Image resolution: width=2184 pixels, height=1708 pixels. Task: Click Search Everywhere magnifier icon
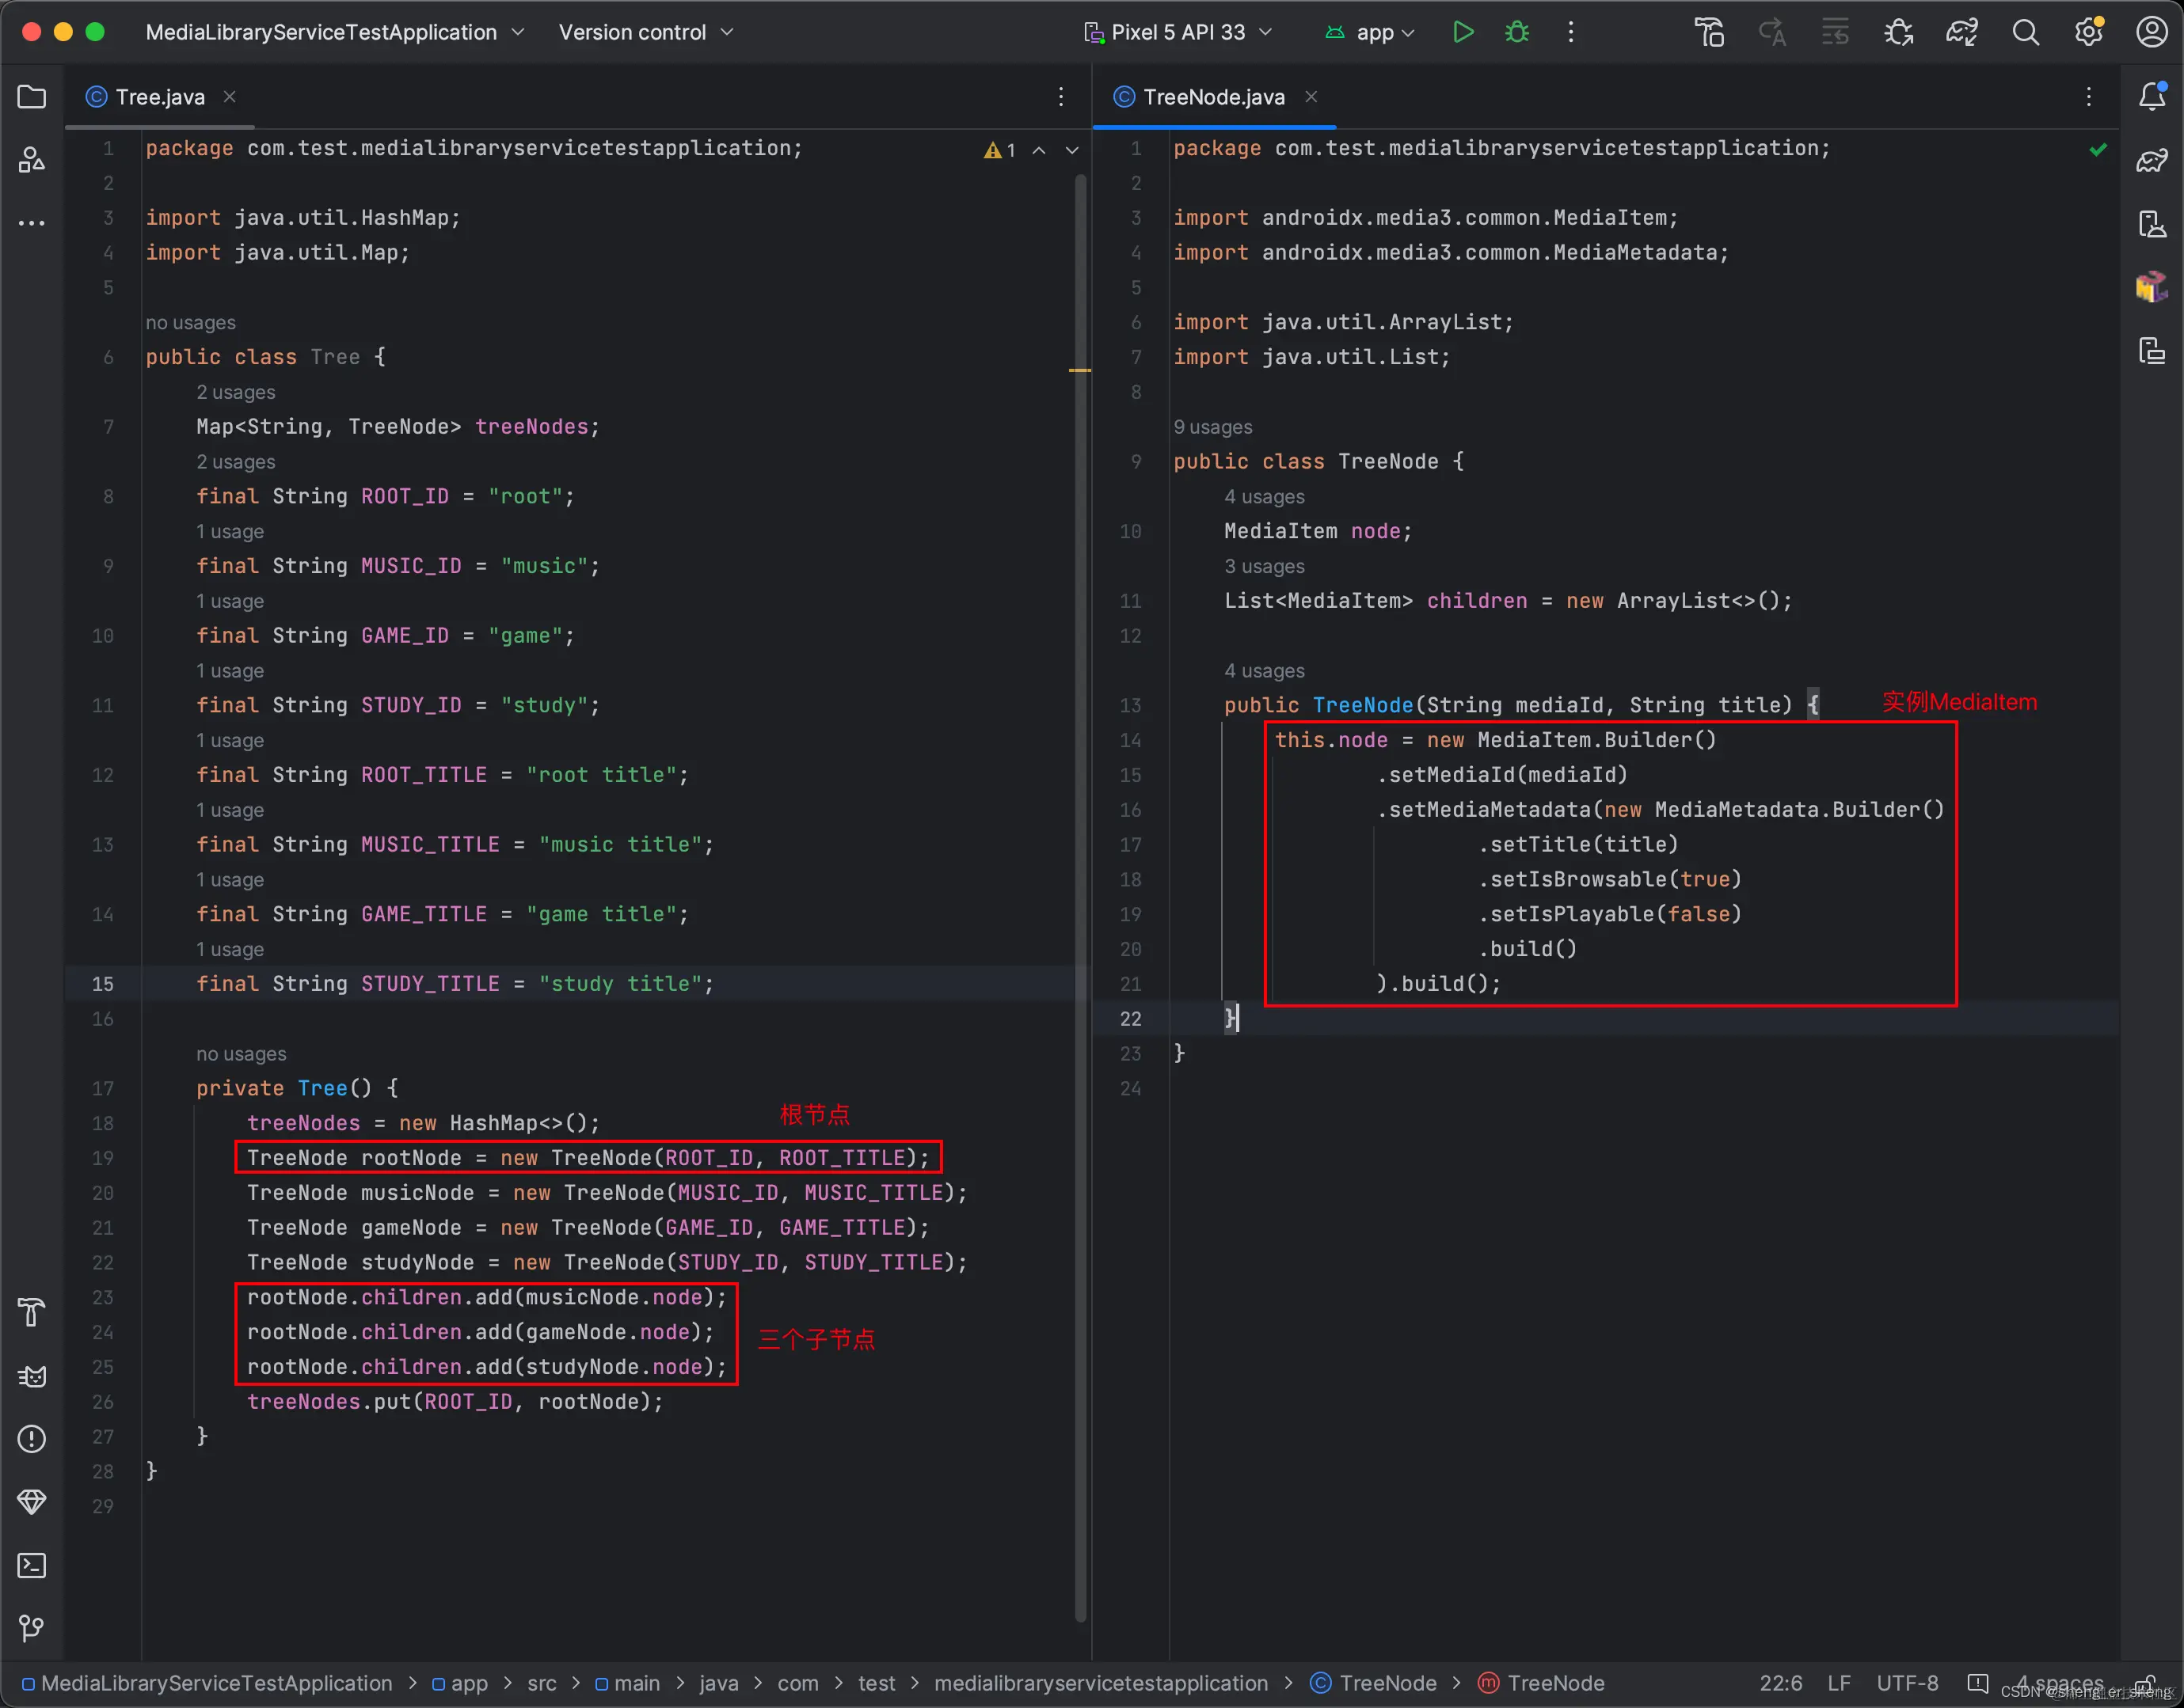point(2025,32)
